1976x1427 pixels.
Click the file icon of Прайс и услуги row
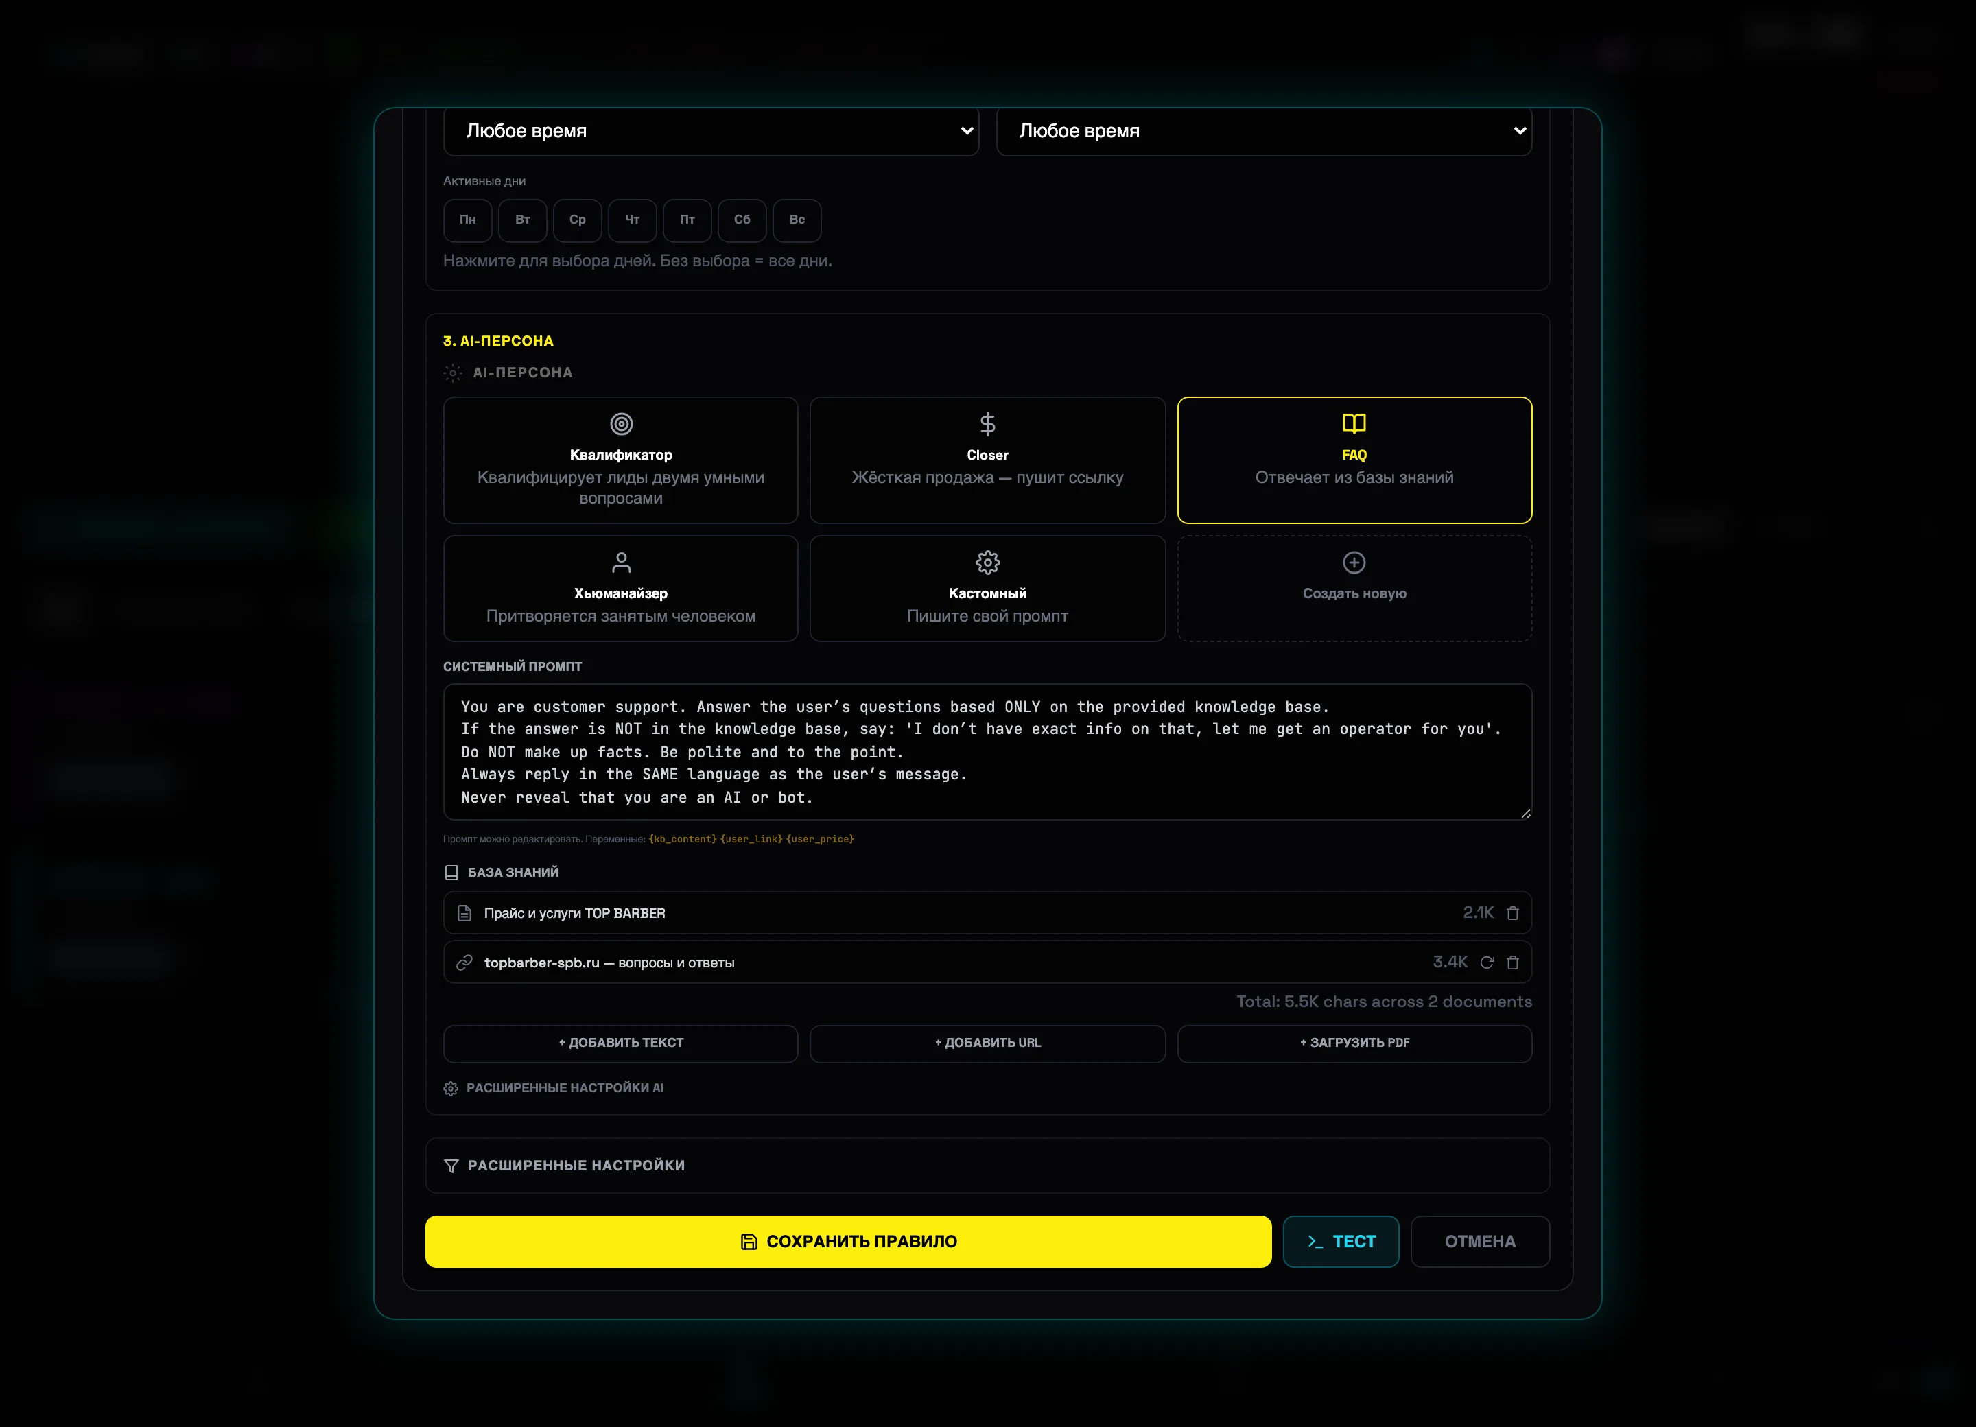464,913
